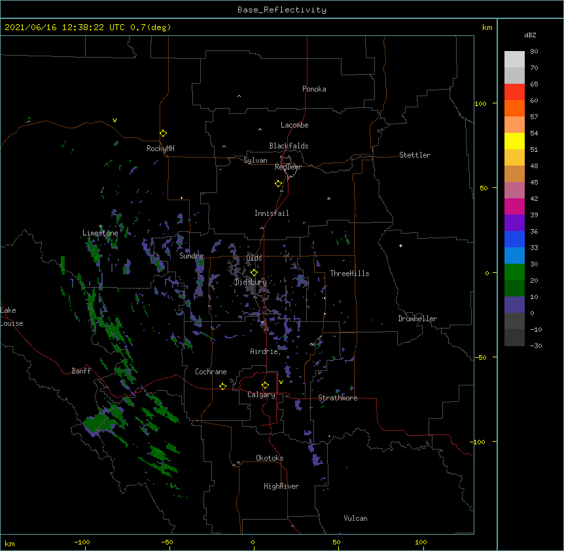Click the Okotoks label

(270, 458)
